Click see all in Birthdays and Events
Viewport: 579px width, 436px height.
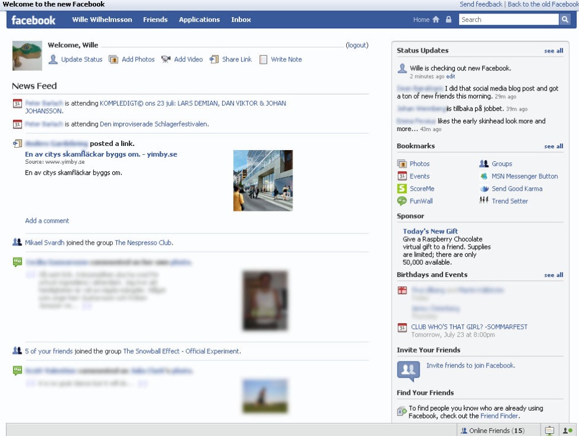(x=554, y=275)
